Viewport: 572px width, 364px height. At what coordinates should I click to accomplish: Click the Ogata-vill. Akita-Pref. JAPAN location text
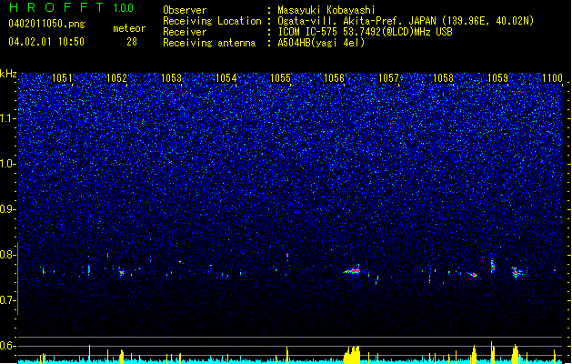(406, 21)
